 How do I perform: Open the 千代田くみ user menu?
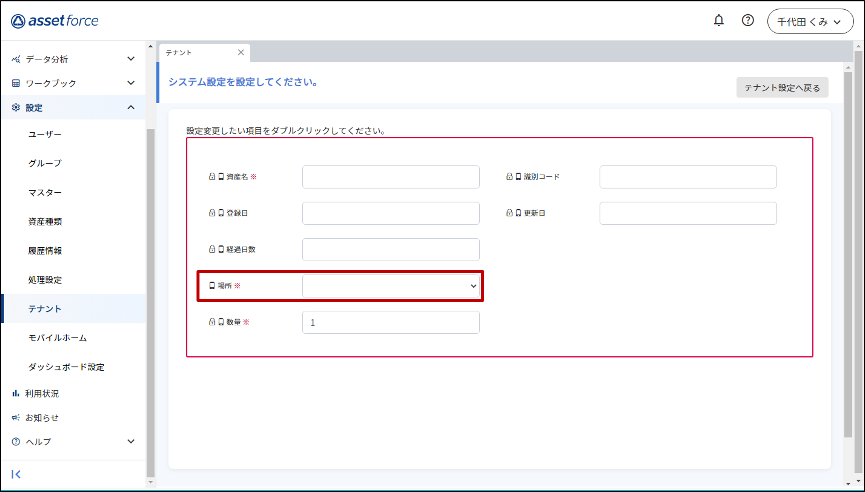pyautogui.click(x=810, y=22)
